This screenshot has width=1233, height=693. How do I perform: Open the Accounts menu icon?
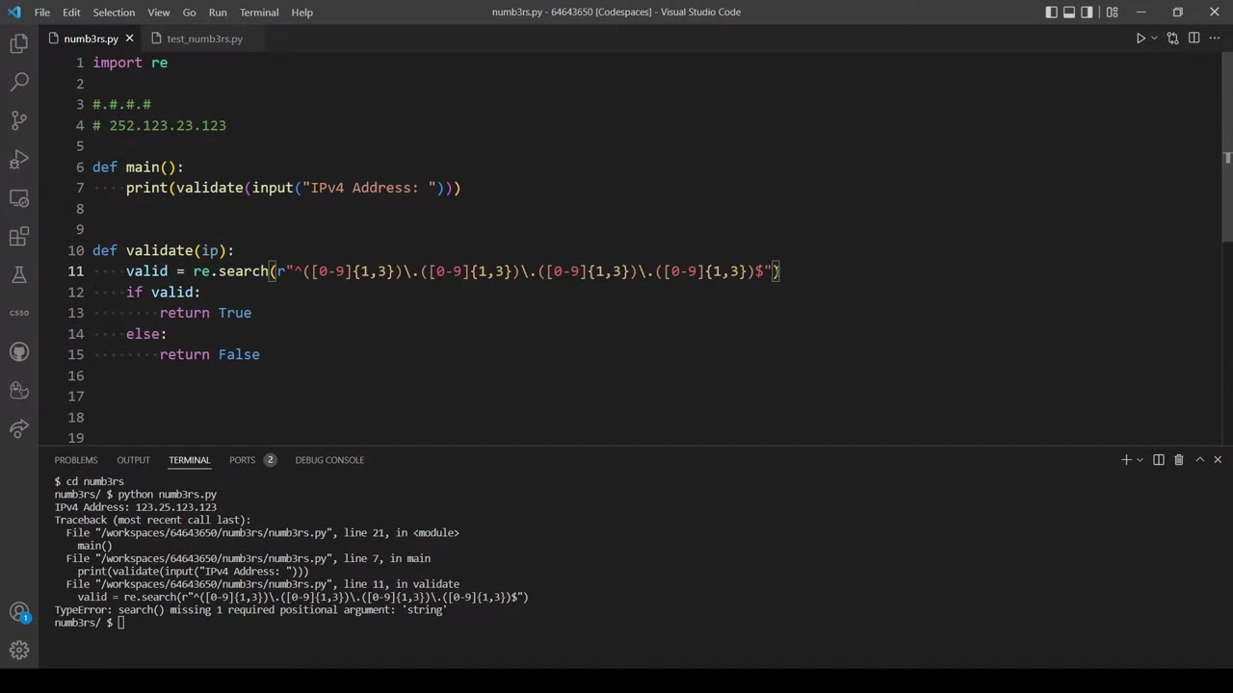(19, 612)
